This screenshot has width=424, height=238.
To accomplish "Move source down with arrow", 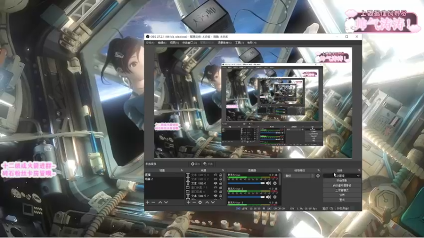I will pos(213,202).
